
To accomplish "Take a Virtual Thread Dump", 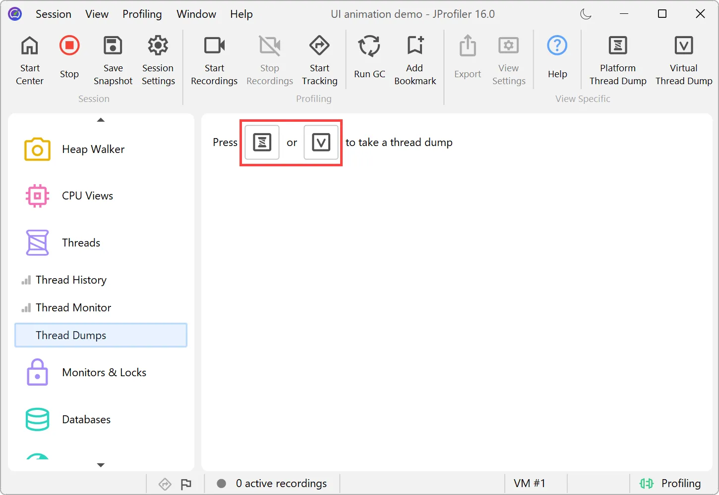I will tap(684, 59).
